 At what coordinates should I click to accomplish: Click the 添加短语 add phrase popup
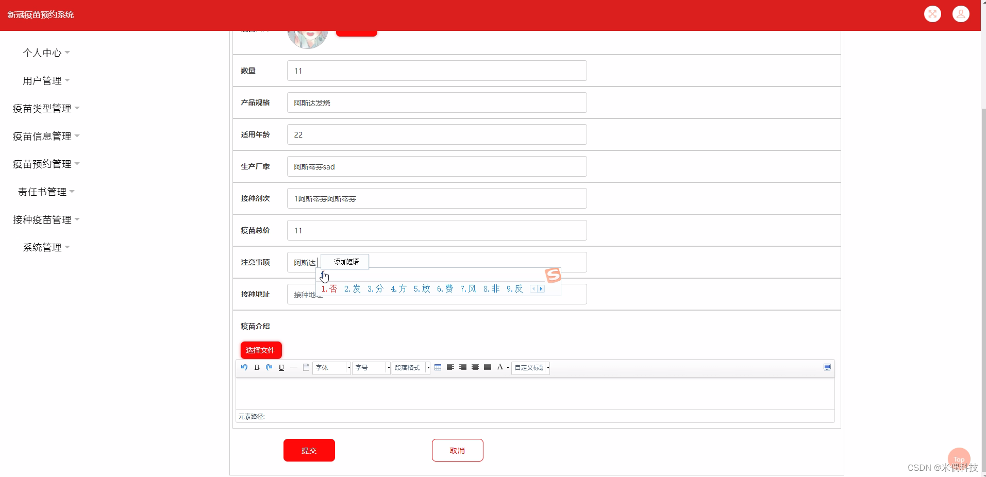pos(345,262)
